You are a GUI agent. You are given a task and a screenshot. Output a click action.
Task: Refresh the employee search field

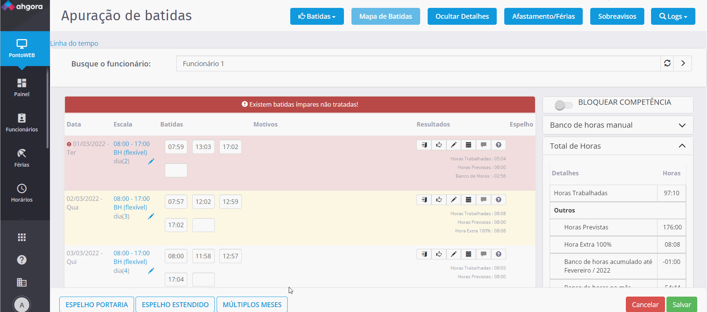click(x=667, y=63)
